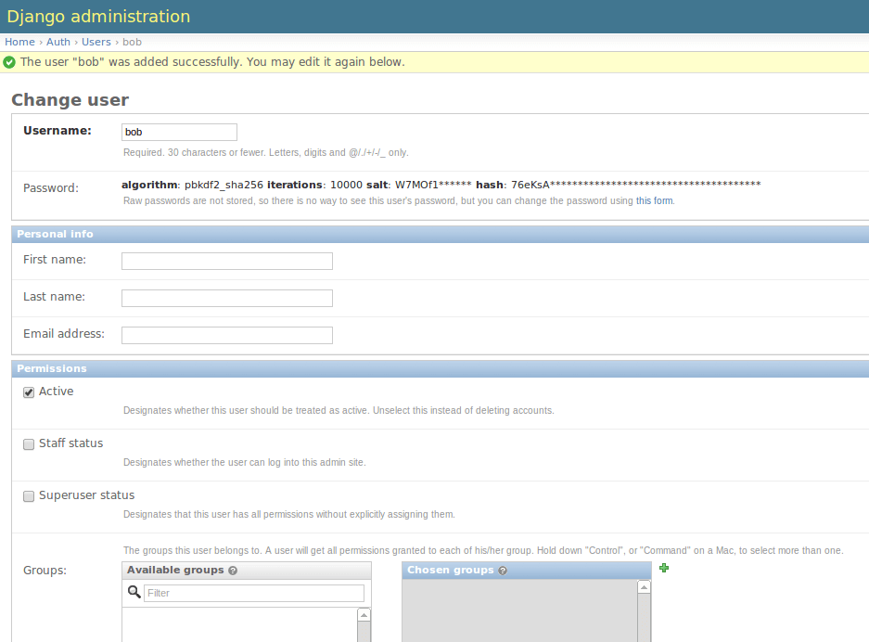Focus the First name text field
Image resolution: width=869 pixels, height=642 pixels.
(227, 261)
